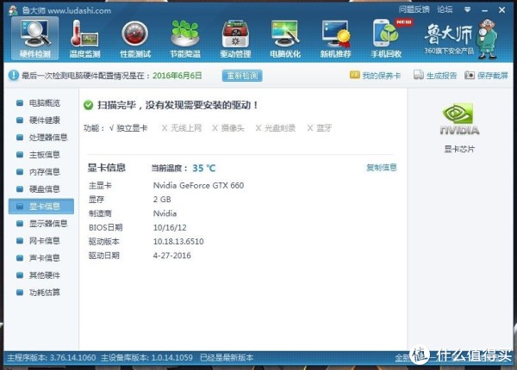Viewport: 517px width, 370px height.
Task: Select 网卡信息 in the sidebar
Action: click(x=41, y=241)
